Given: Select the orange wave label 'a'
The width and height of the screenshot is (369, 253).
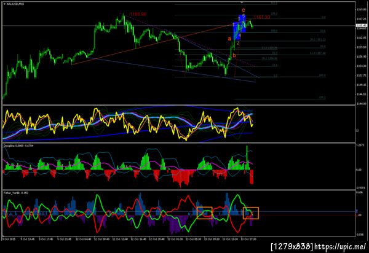Looking at the screenshot, I should pyautogui.click(x=229, y=39).
